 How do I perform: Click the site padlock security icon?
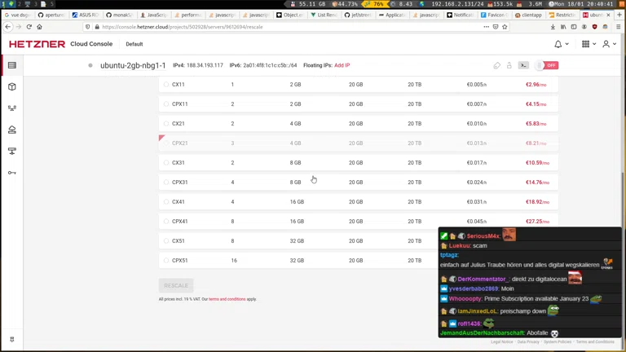pos(97,27)
